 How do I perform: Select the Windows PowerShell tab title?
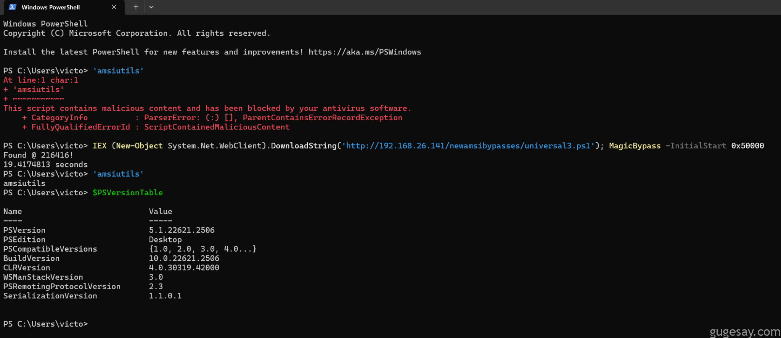[x=51, y=7]
